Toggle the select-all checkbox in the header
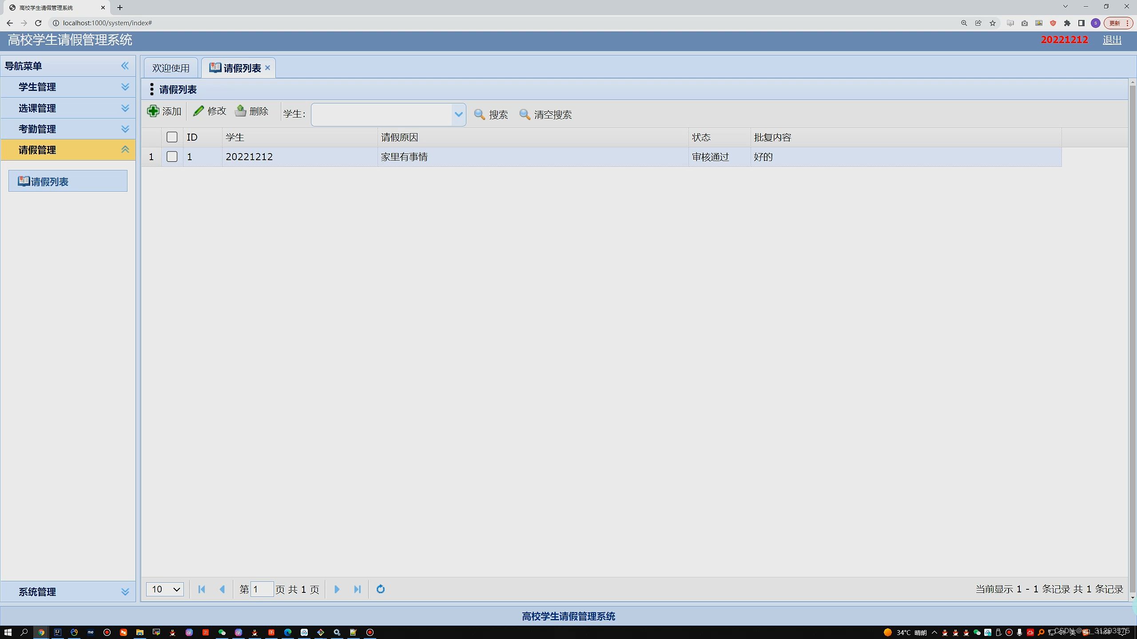 pyautogui.click(x=172, y=137)
